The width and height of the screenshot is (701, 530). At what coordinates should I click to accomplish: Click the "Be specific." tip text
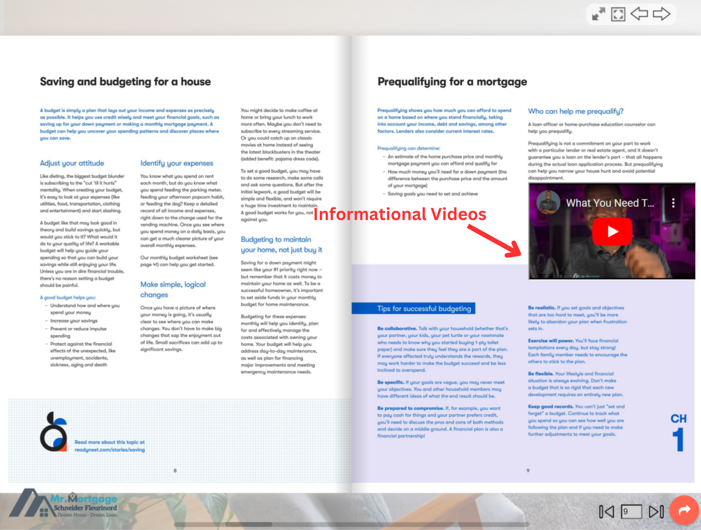391,382
